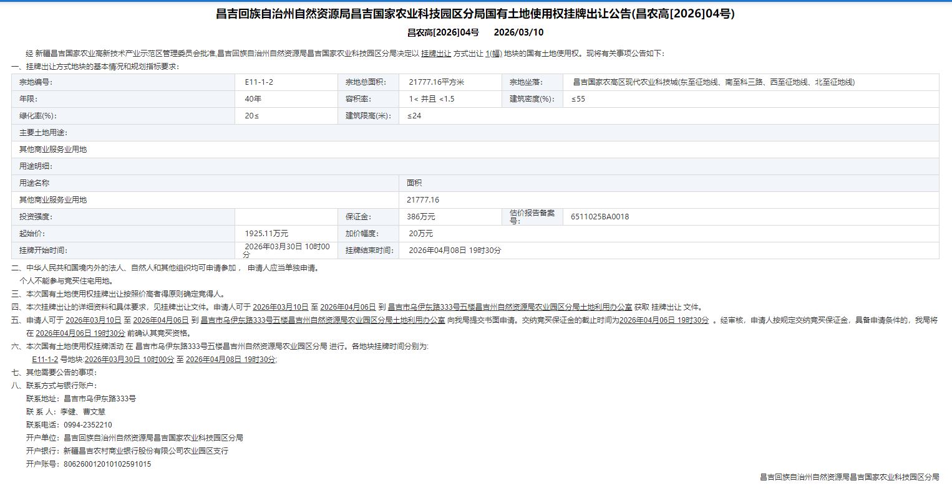Click the bid increment value "20万元"

(420, 234)
